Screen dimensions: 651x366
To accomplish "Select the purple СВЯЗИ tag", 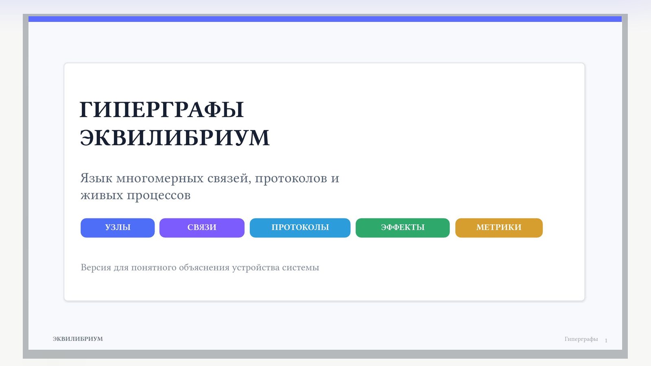I will click(202, 228).
